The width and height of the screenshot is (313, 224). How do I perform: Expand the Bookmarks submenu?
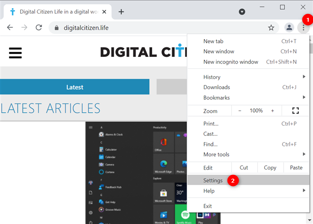coord(248,98)
